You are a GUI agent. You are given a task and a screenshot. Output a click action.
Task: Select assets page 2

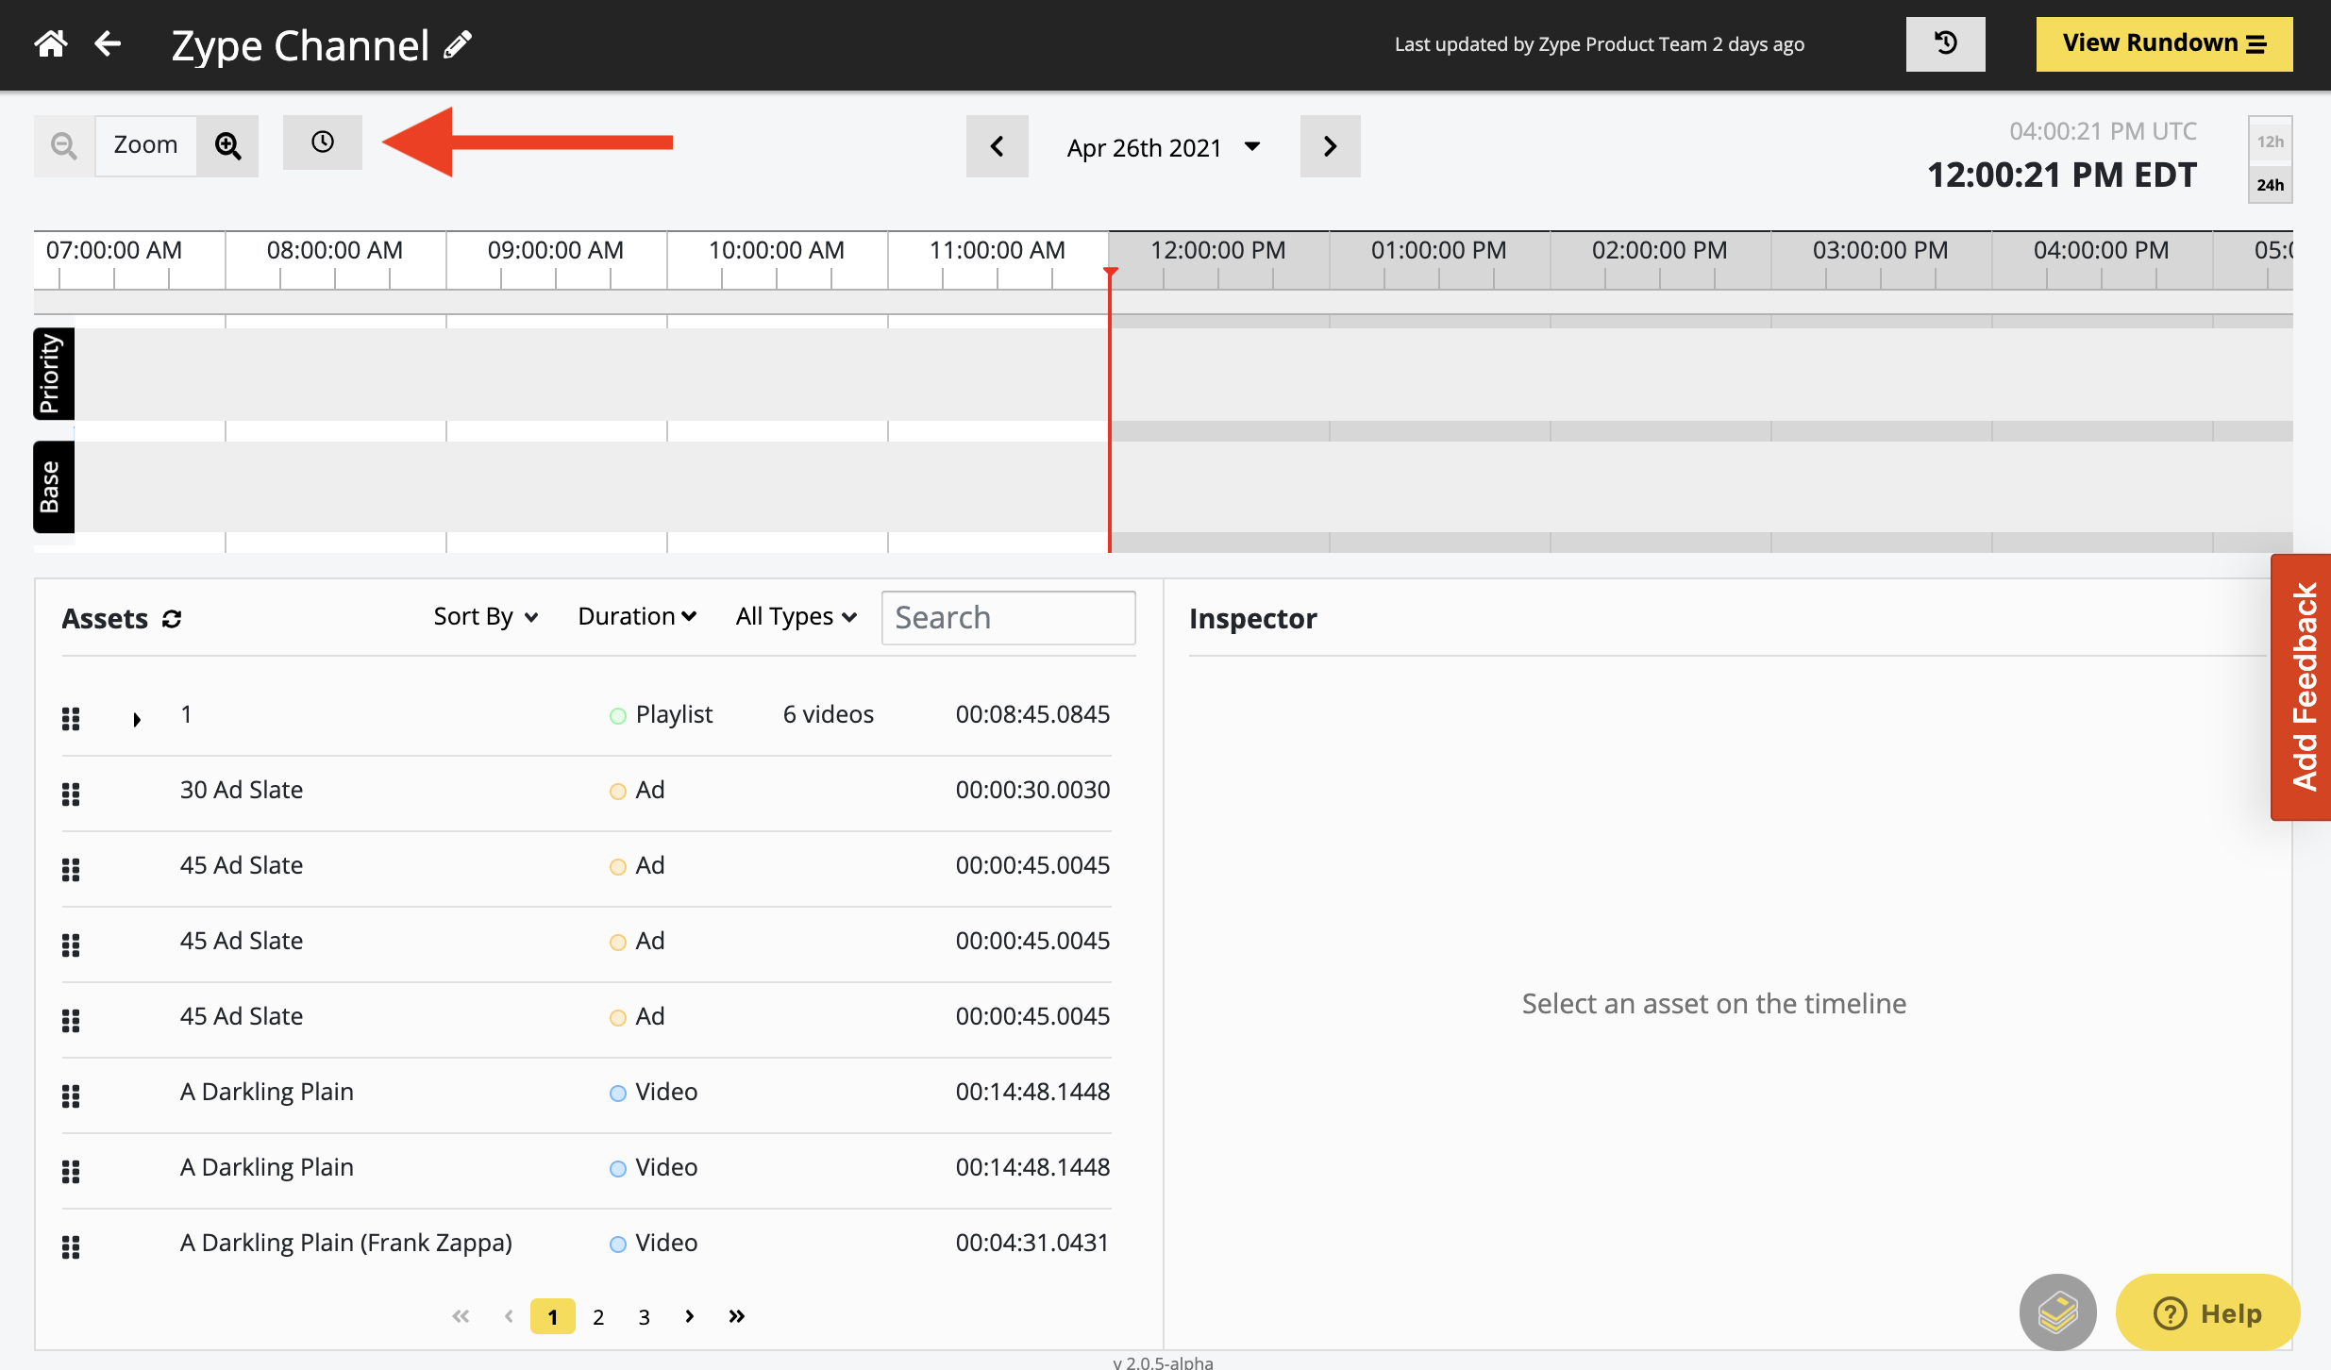coord(598,1317)
